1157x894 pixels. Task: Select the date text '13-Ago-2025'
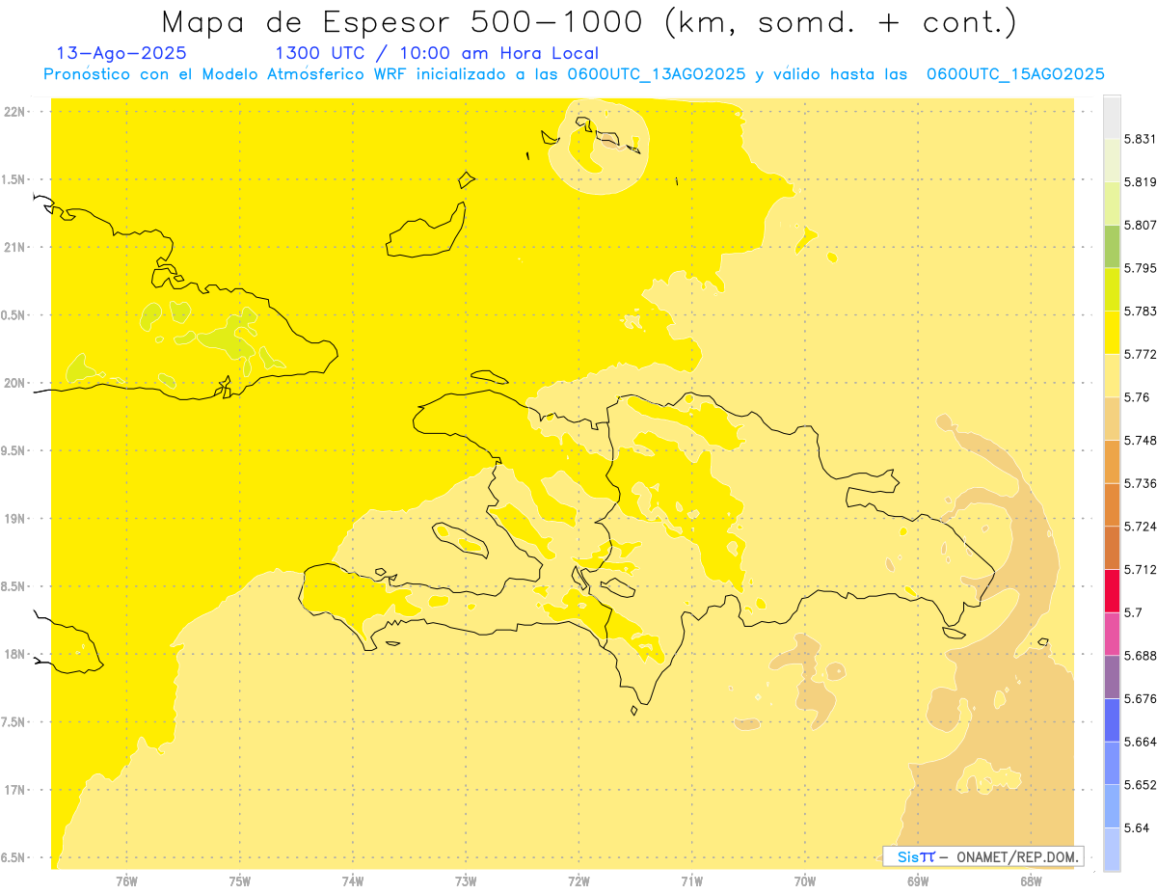tap(122, 53)
